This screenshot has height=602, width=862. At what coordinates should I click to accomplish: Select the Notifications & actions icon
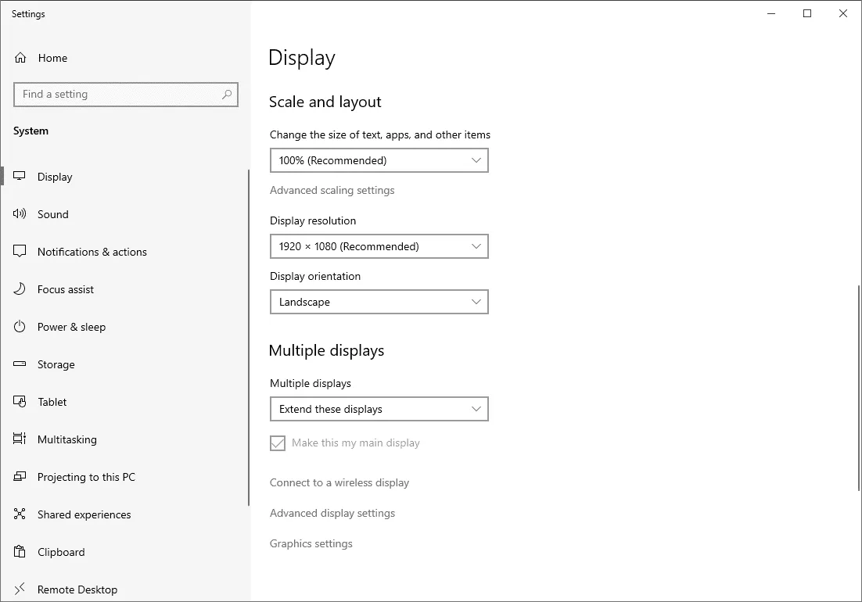click(x=20, y=252)
